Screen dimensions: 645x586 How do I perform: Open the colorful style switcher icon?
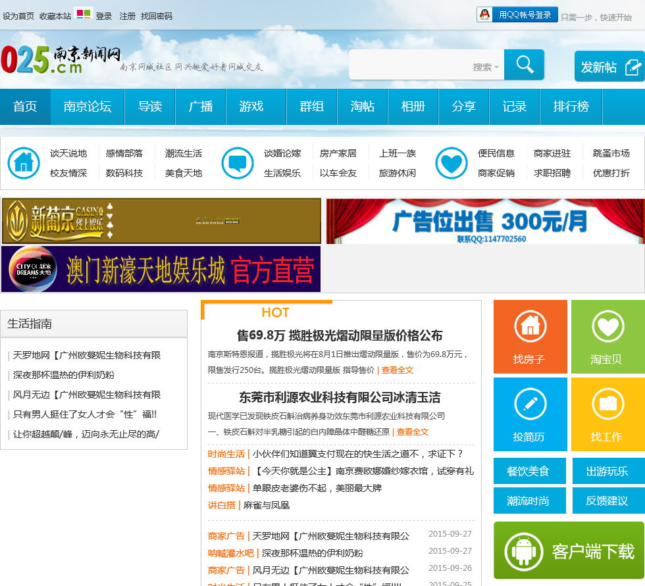pyautogui.click(x=84, y=14)
